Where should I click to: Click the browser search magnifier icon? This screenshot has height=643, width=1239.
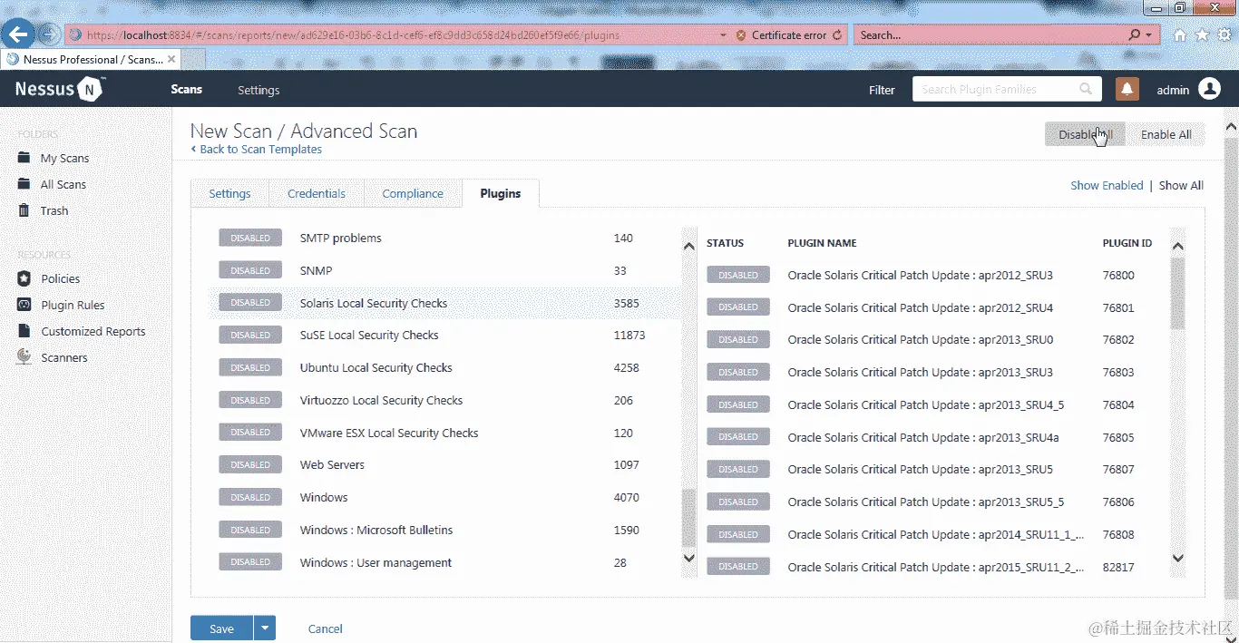(x=1135, y=35)
